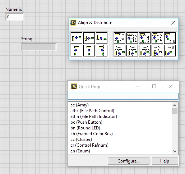Screen dimensions: 185x174
Task: Align objects by Left Edges
Action: coord(77,51)
